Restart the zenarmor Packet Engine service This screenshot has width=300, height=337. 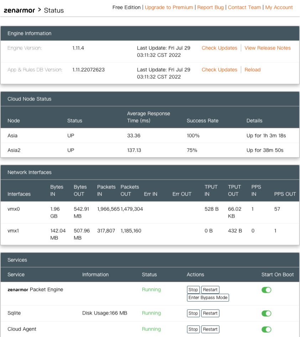[210, 290]
